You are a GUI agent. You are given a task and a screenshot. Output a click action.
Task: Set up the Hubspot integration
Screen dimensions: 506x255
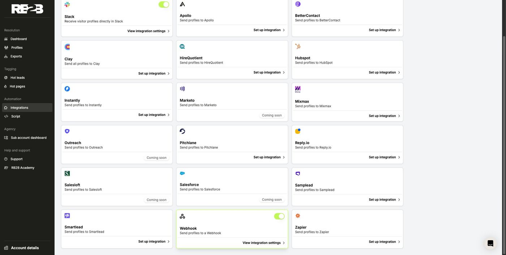[x=385, y=72]
